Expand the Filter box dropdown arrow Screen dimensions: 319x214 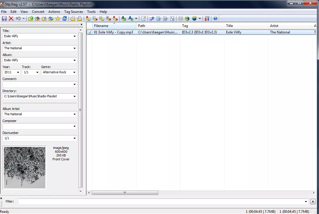click(306, 202)
